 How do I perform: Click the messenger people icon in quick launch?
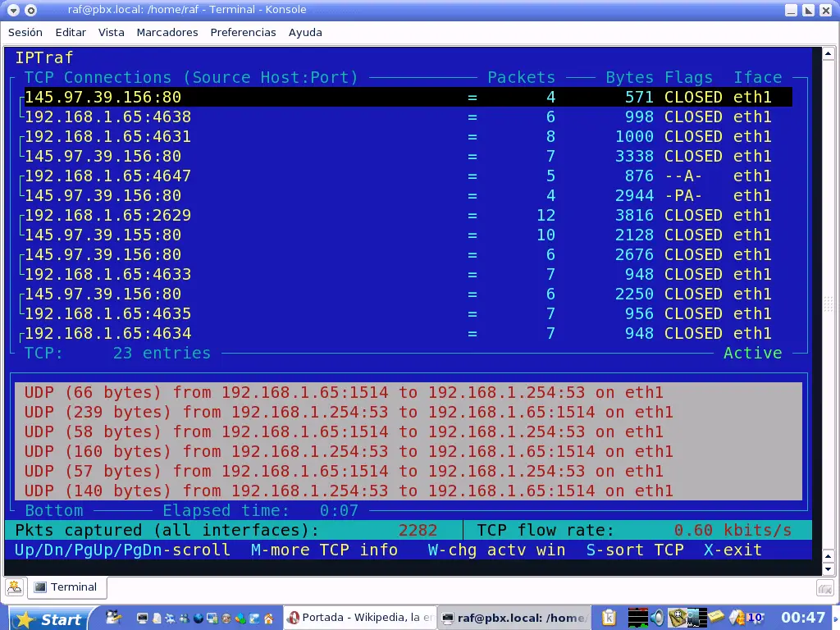pos(185,619)
